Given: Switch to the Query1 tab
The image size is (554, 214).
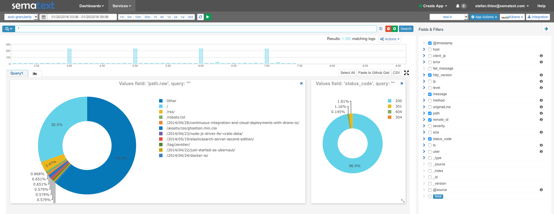Looking at the screenshot, I should point(17,73).
